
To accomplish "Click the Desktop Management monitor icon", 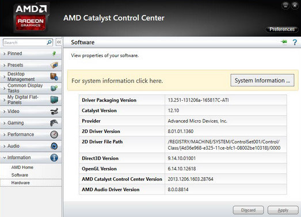I will [x=54, y=77].
